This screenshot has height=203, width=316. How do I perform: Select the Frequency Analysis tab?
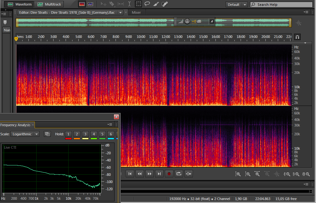(15, 125)
